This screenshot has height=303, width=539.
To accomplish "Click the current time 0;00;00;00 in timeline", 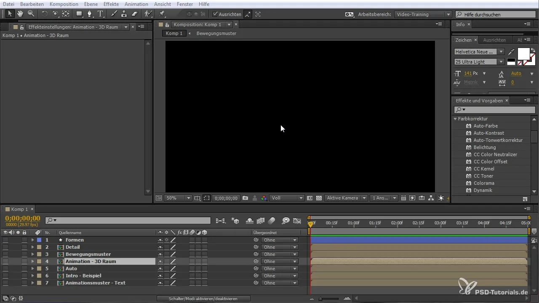I will click(x=22, y=218).
